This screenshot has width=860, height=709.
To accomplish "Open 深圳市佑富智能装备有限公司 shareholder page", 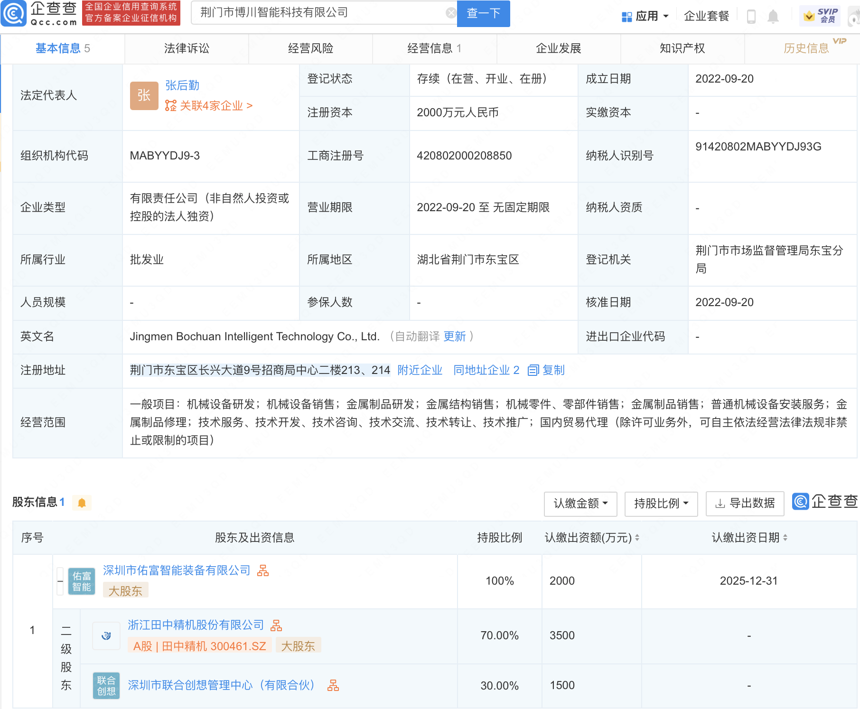I will coord(177,570).
